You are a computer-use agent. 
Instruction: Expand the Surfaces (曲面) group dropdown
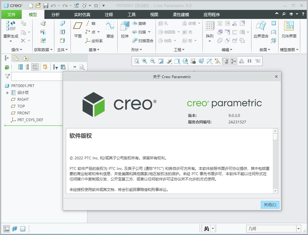[x=265, y=50]
